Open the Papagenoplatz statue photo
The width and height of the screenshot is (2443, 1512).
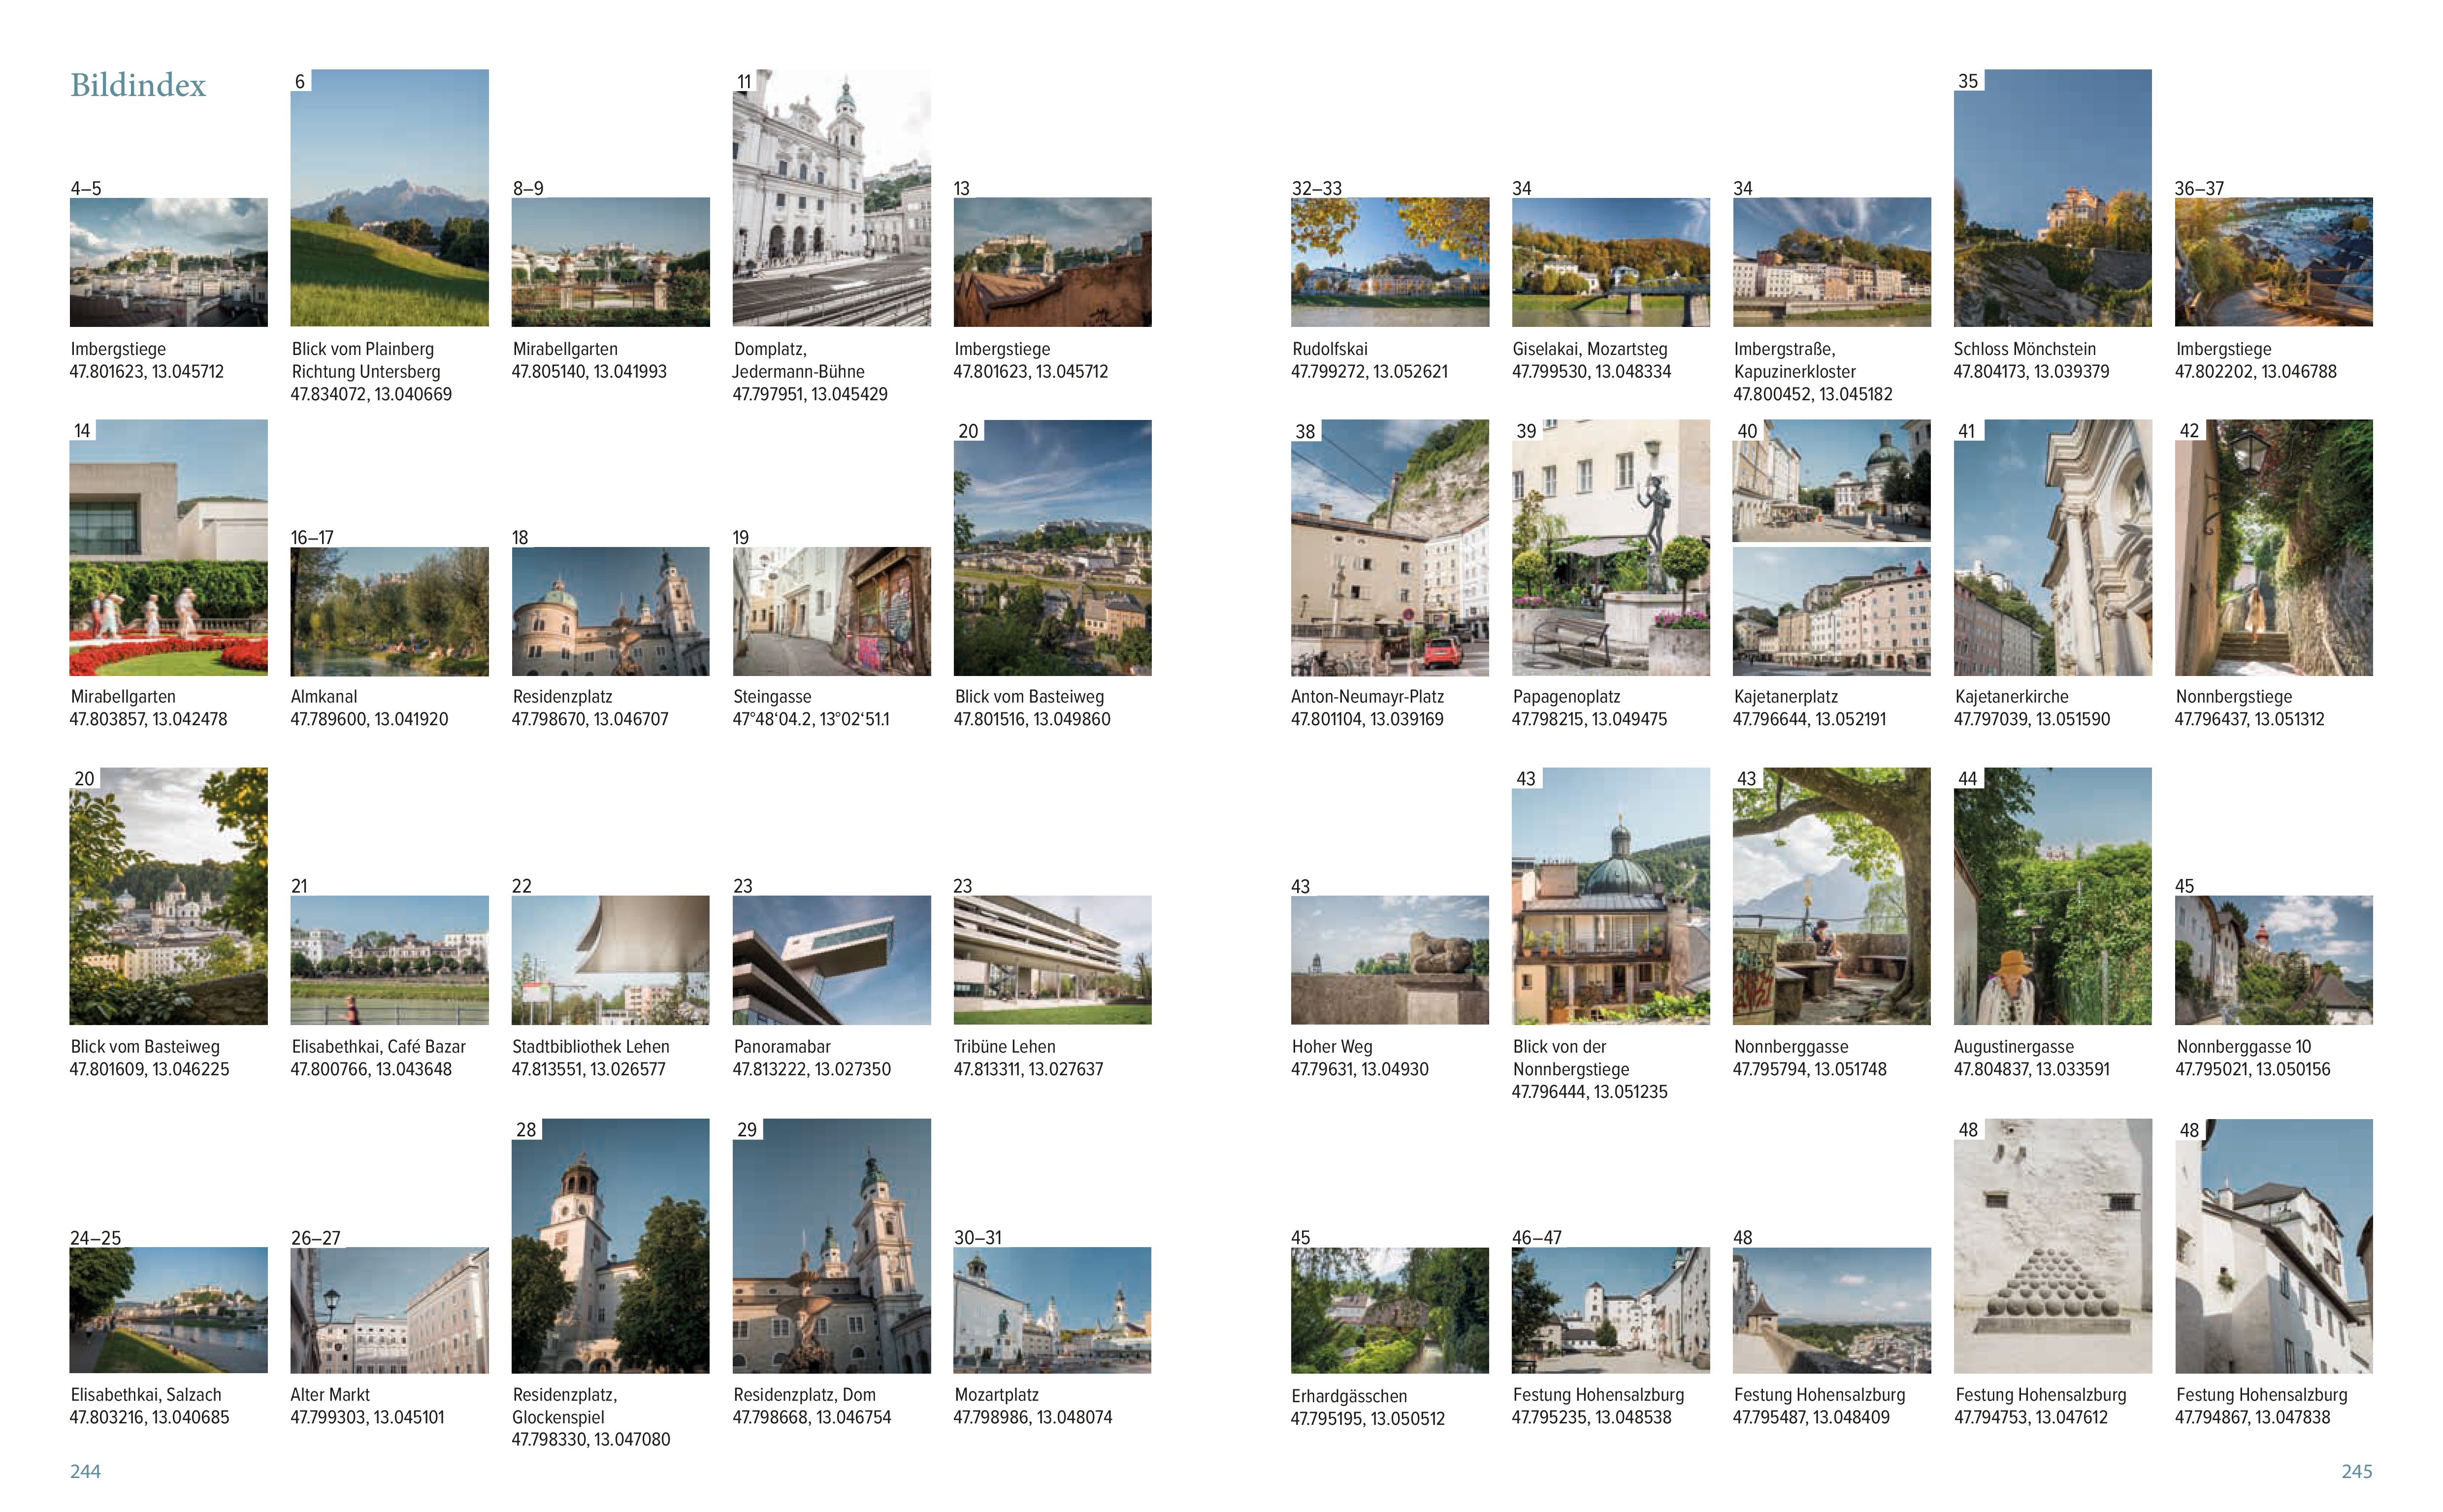click(1610, 548)
